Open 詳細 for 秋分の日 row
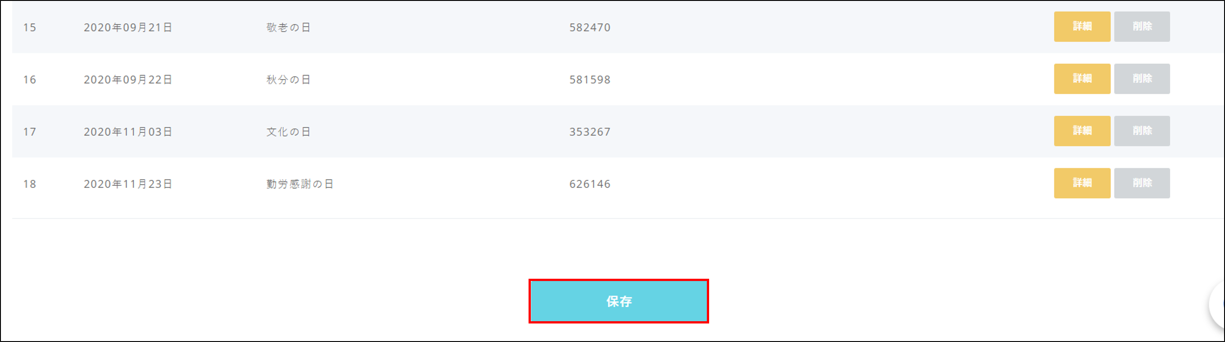The height and width of the screenshot is (342, 1225). [1082, 79]
